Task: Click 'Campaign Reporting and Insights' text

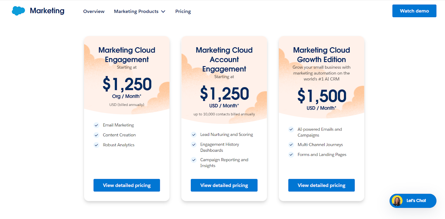Action: (224, 163)
